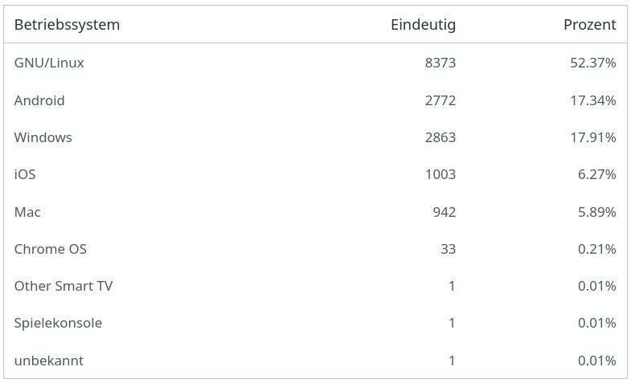Image resolution: width=631 pixels, height=383 pixels.
Task: Select the Chrome OS row label
Action: 51,249
